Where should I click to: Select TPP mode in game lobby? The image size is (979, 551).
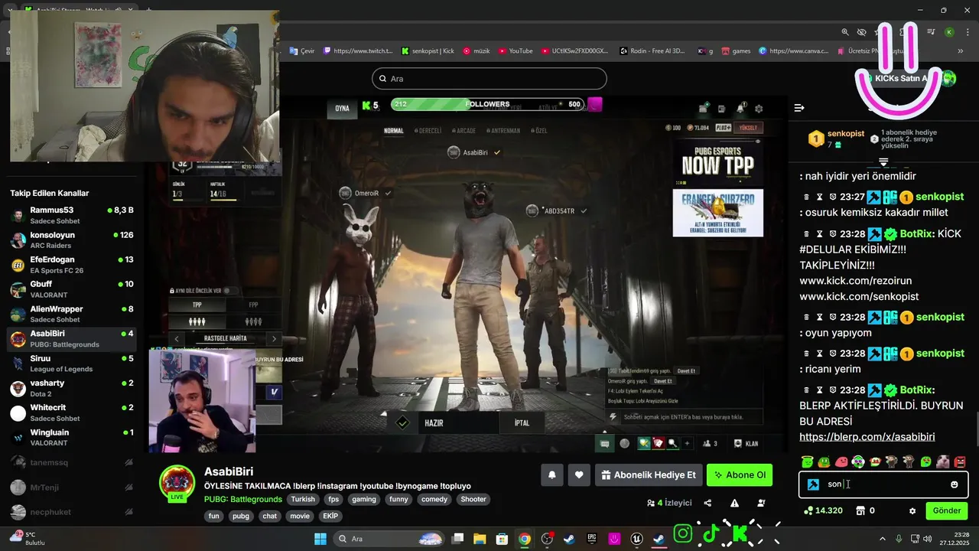point(197,305)
